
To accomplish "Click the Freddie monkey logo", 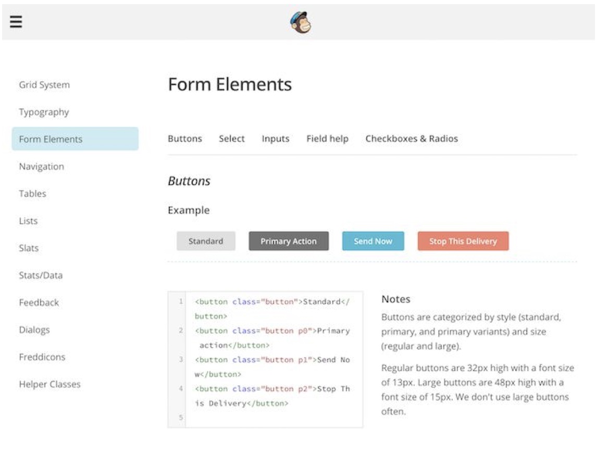I will pos(300,22).
